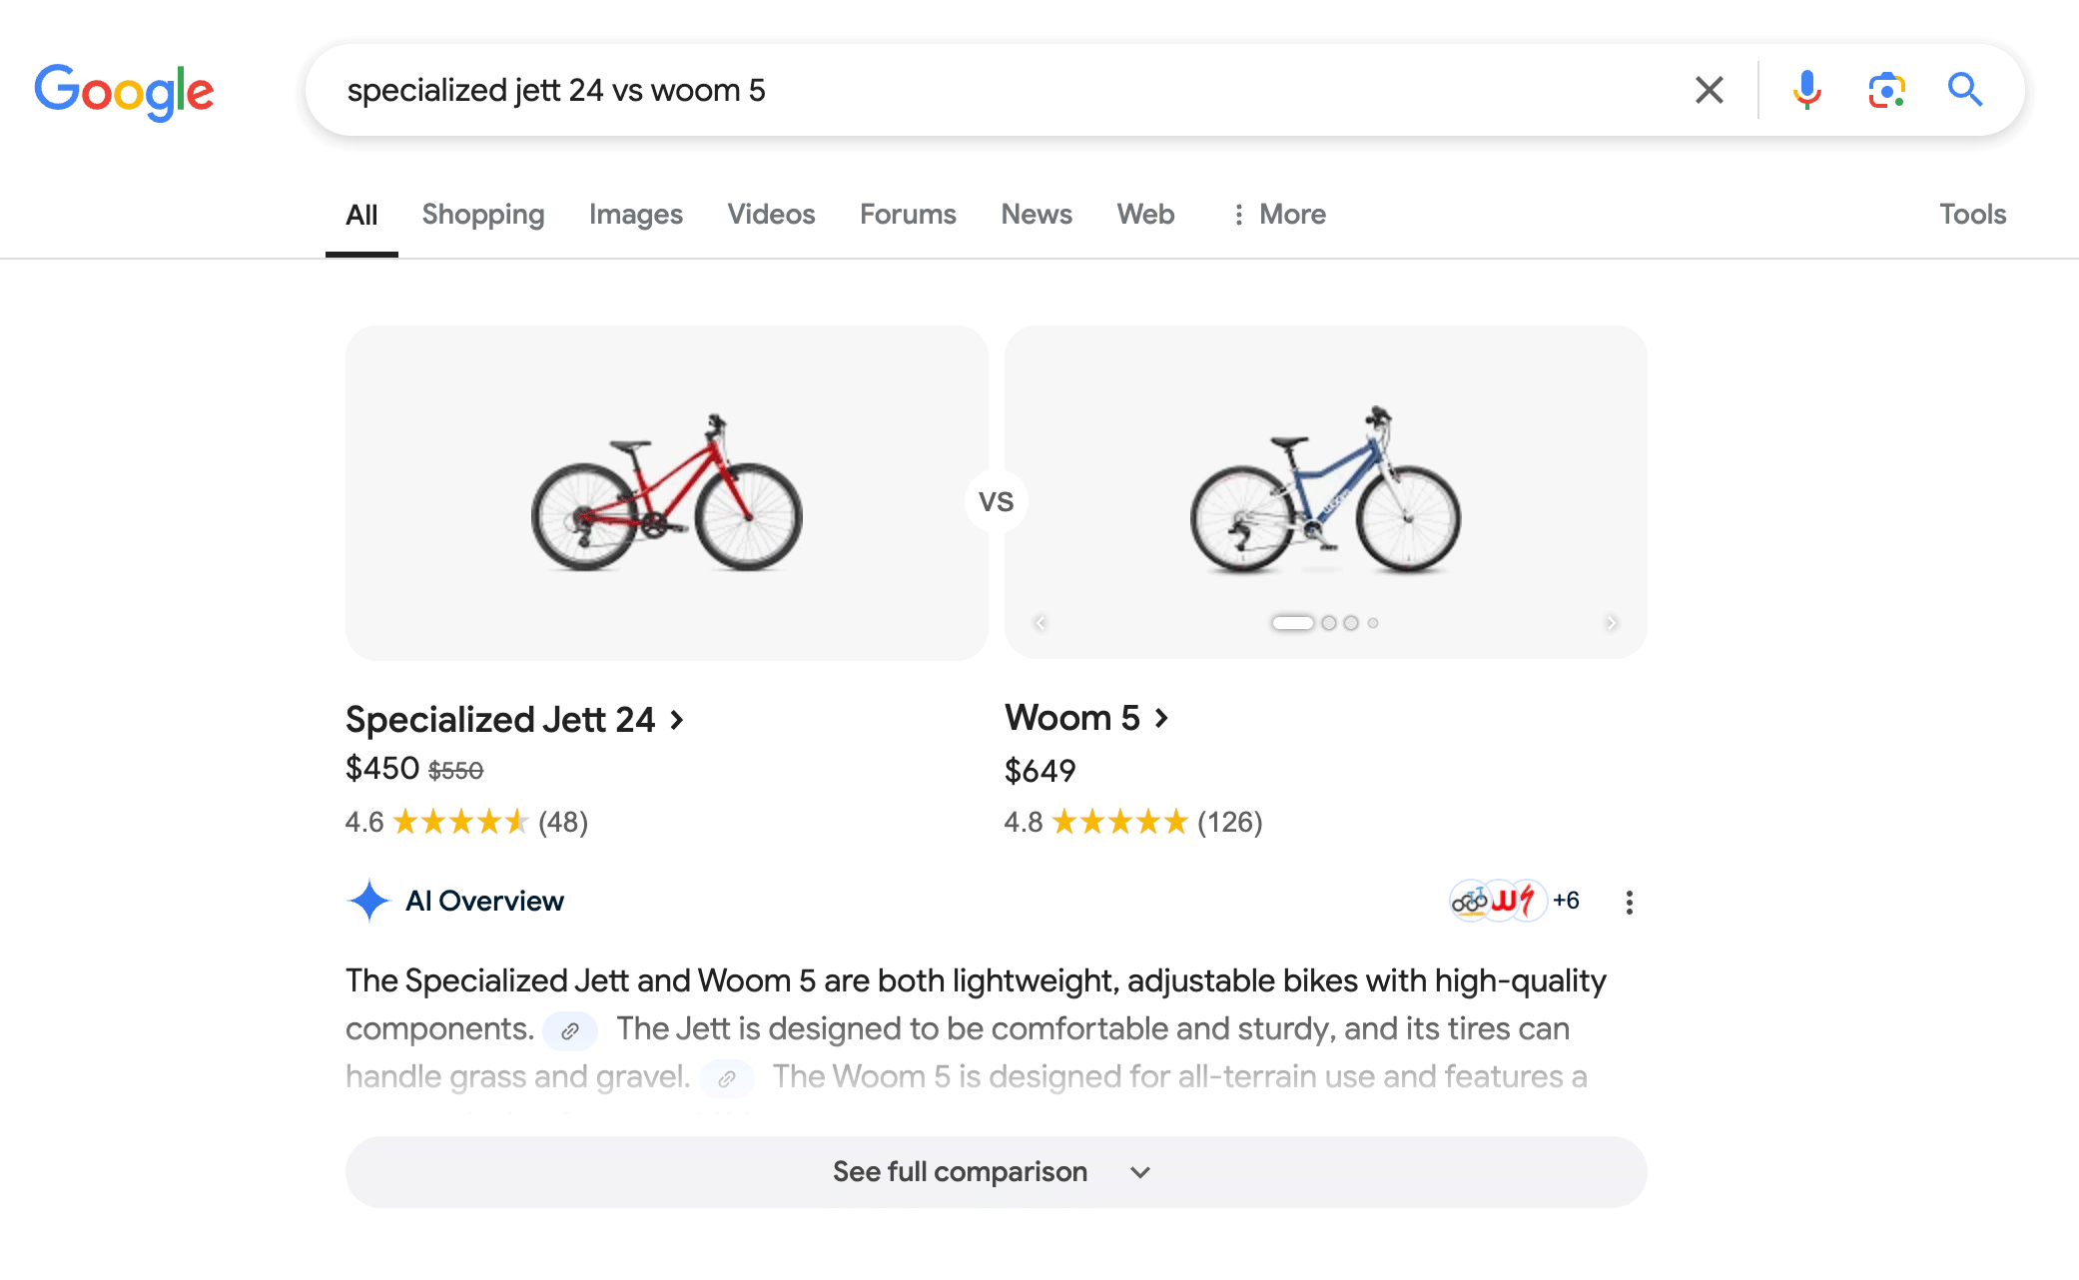This screenshot has width=2079, height=1280.
Task: Search by image using Google Lens
Action: pos(1886,90)
